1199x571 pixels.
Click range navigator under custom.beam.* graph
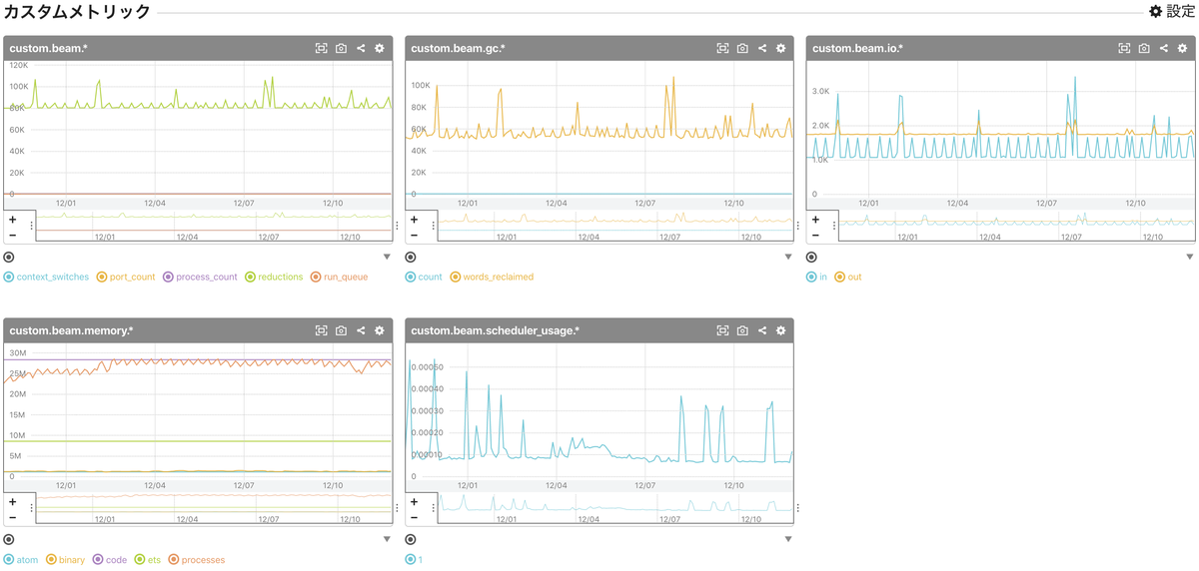pyautogui.click(x=214, y=226)
